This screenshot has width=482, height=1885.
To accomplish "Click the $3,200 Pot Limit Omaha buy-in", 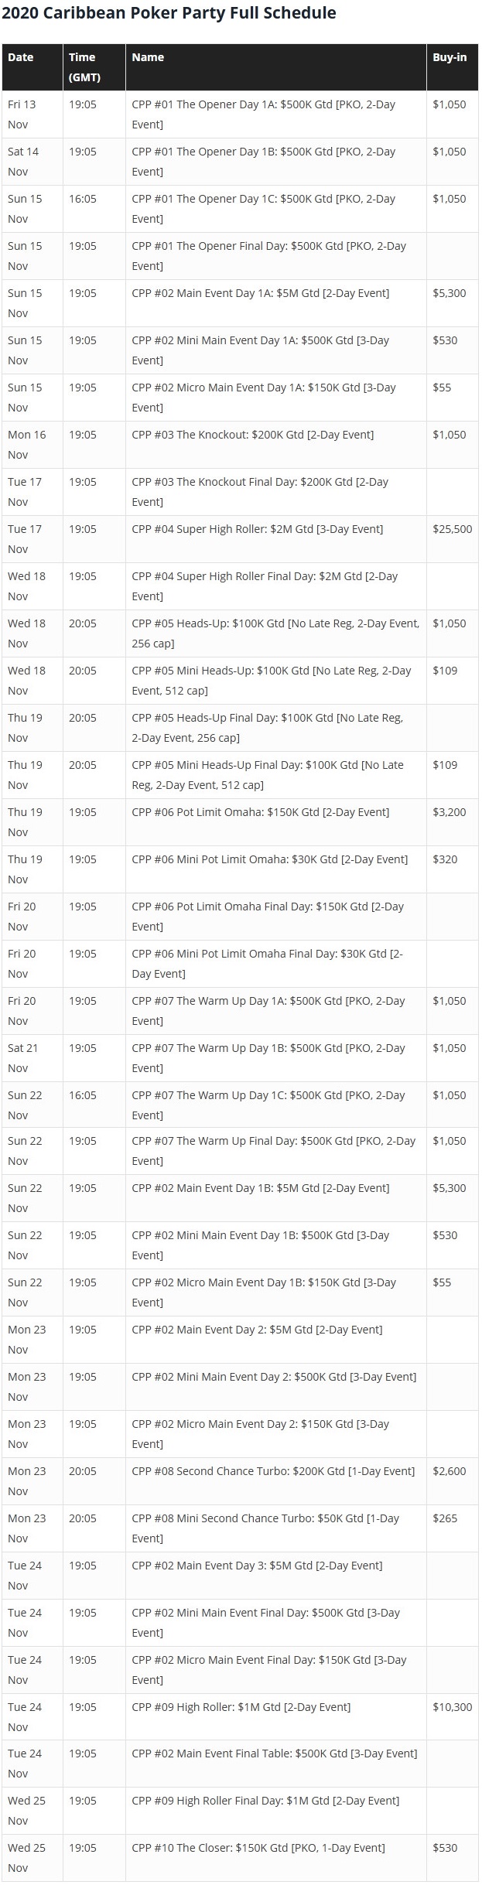I will 450,812.
